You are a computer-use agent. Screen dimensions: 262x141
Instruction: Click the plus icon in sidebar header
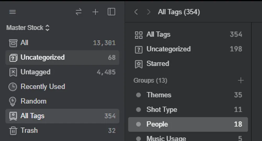click(x=95, y=12)
